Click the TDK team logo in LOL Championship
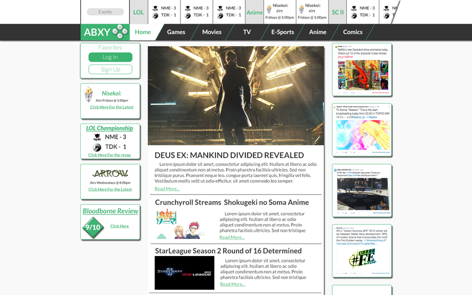472x295 pixels. (x=97, y=147)
